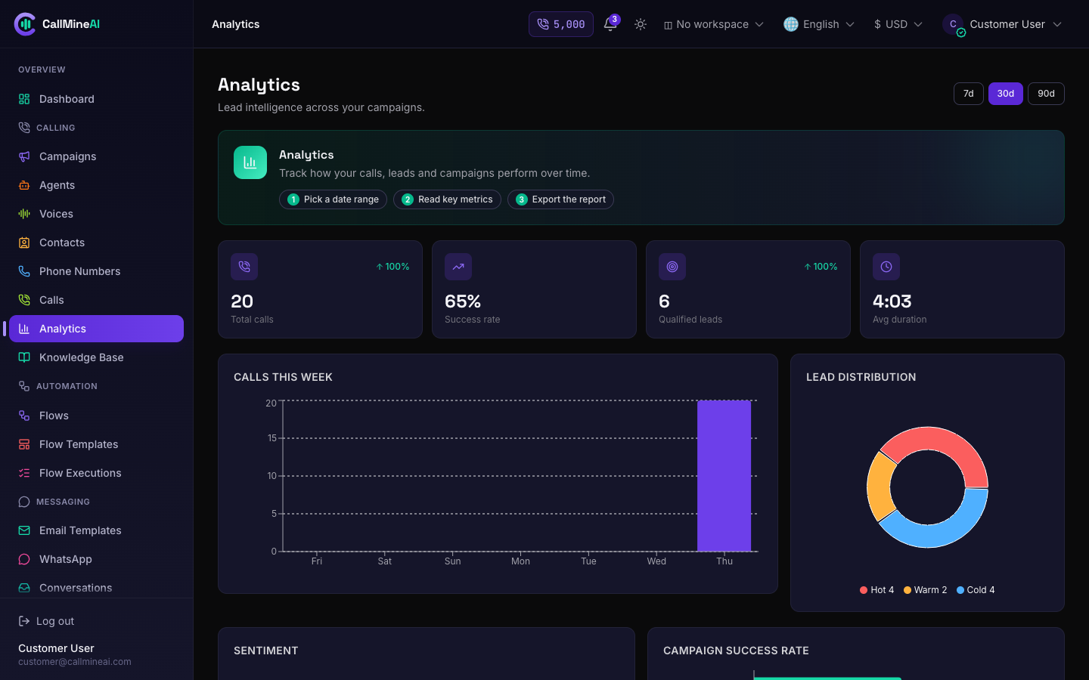Expand the No workspace dropdown
The height and width of the screenshot is (680, 1089).
tap(714, 24)
